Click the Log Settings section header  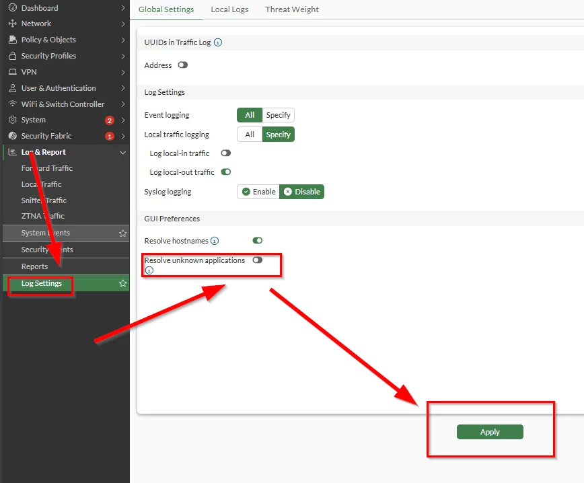click(x=164, y=92)
